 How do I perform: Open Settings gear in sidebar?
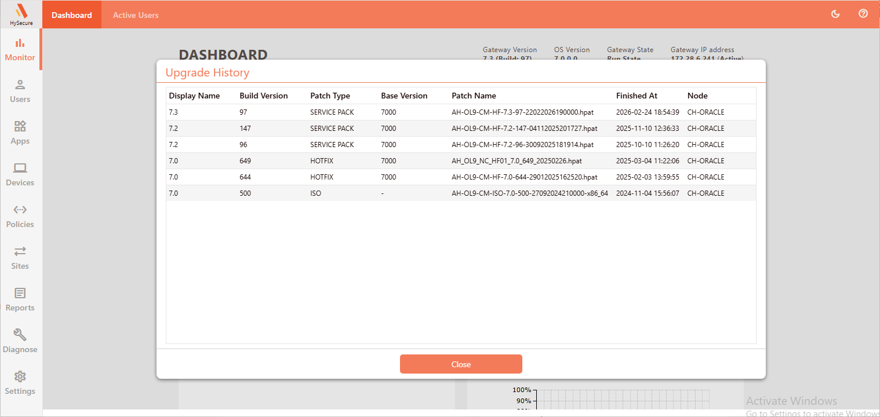(20, 383)
